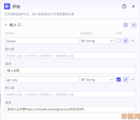Collapse api_key variable details with arrows icon
The width and height of the screenshot is (140, 120).
click(x=126, y=79)
